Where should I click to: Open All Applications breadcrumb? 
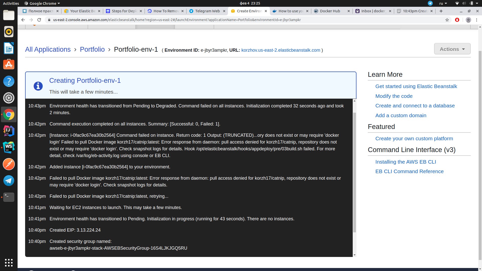tap(48, 49)
